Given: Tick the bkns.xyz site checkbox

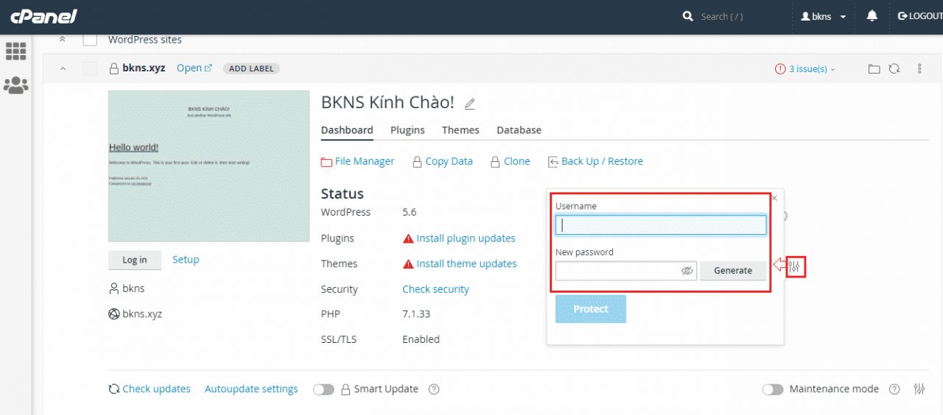Looking at the screenshot, I should 90,68.
